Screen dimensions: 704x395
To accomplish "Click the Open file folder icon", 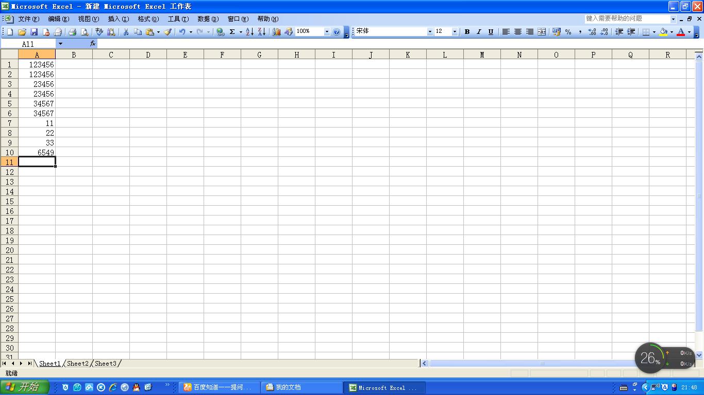I will pyautogui.click(x=22, y=32).
